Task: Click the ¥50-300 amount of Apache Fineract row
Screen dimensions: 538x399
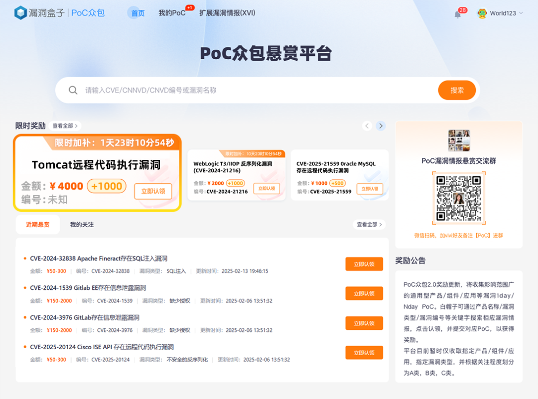Action: tap(56, 271)
